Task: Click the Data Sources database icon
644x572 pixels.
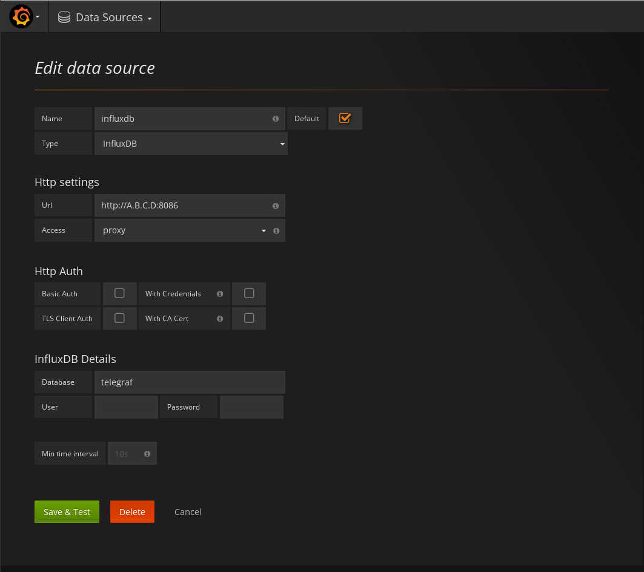Action: tap(64, 18)
